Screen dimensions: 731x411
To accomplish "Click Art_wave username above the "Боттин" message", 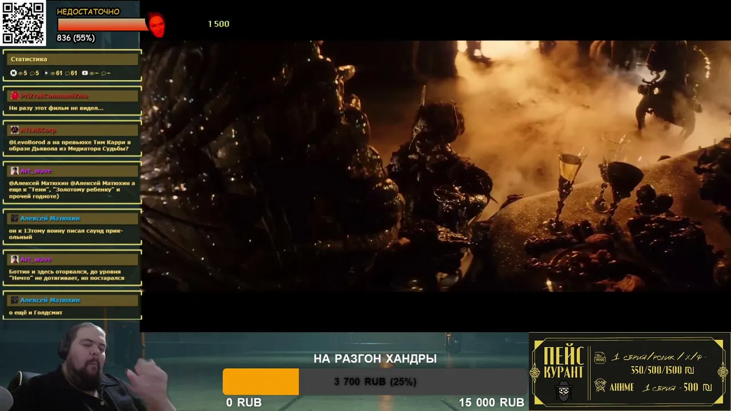I will pyautogui.click(x=36, y=259).
